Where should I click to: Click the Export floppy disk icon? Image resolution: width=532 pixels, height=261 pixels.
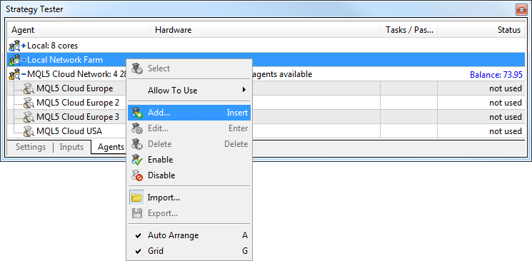click(136, 213)
